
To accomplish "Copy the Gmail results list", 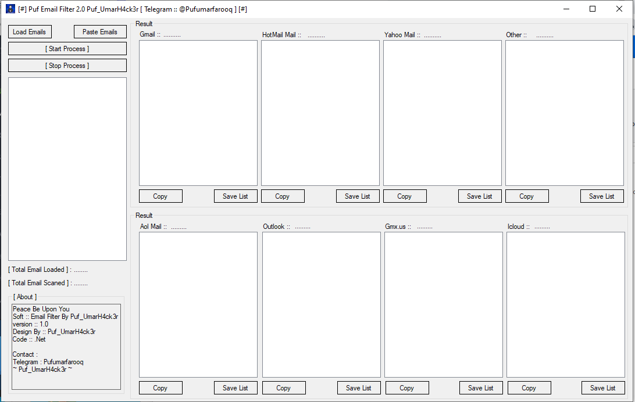I will click(160, 196).
